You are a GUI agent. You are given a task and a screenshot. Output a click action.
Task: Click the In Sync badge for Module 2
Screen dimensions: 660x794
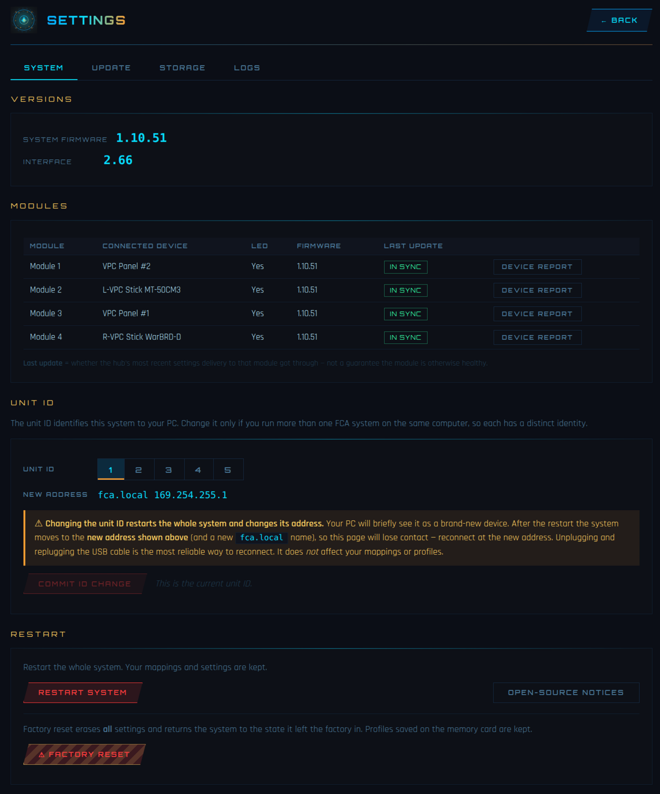[406, 290]
